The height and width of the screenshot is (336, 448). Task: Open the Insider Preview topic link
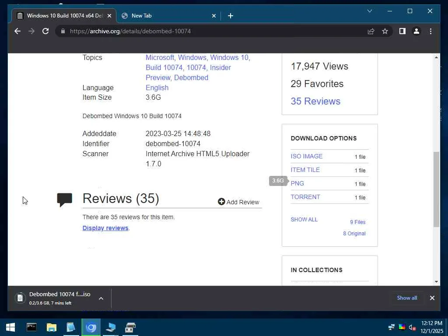click(189, 73)
